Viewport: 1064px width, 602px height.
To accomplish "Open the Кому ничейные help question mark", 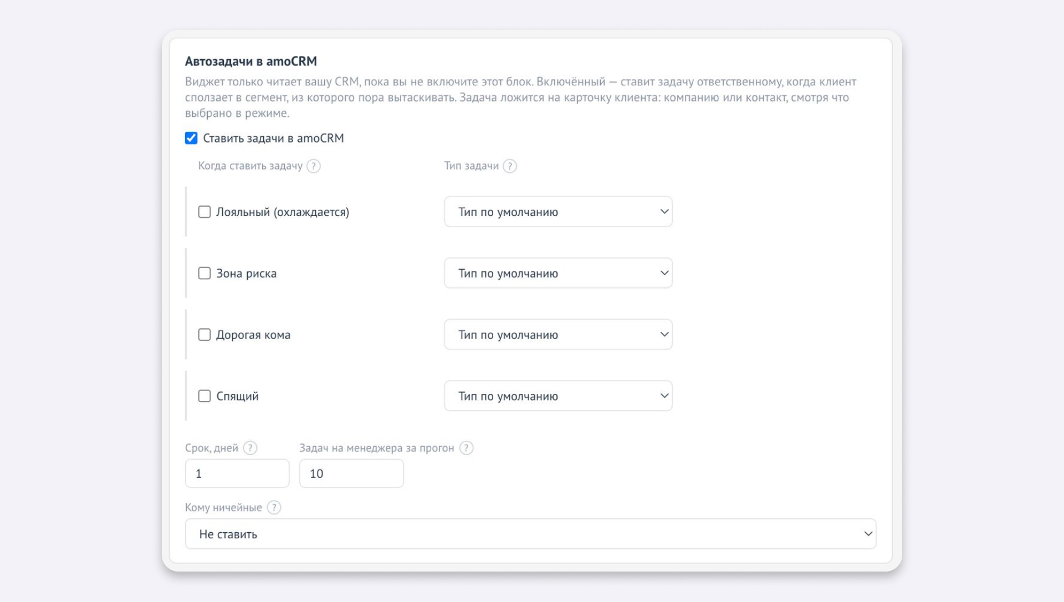I will (x=274, y=507).
